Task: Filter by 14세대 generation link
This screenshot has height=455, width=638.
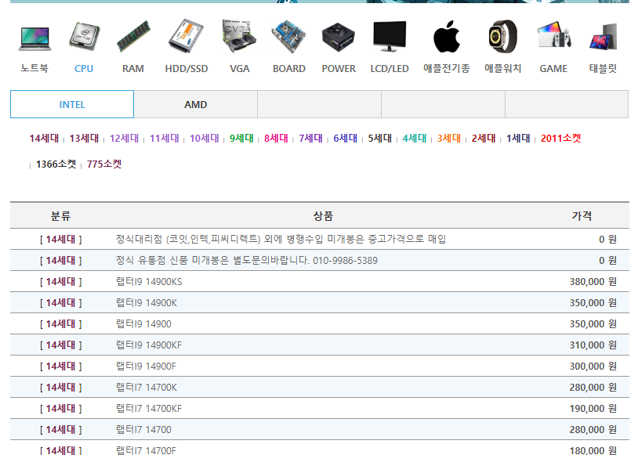Action: (x=44, y=139)
